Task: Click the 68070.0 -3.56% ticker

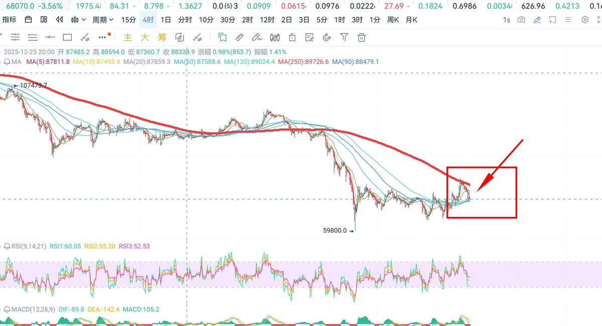Action: (34, 6)
